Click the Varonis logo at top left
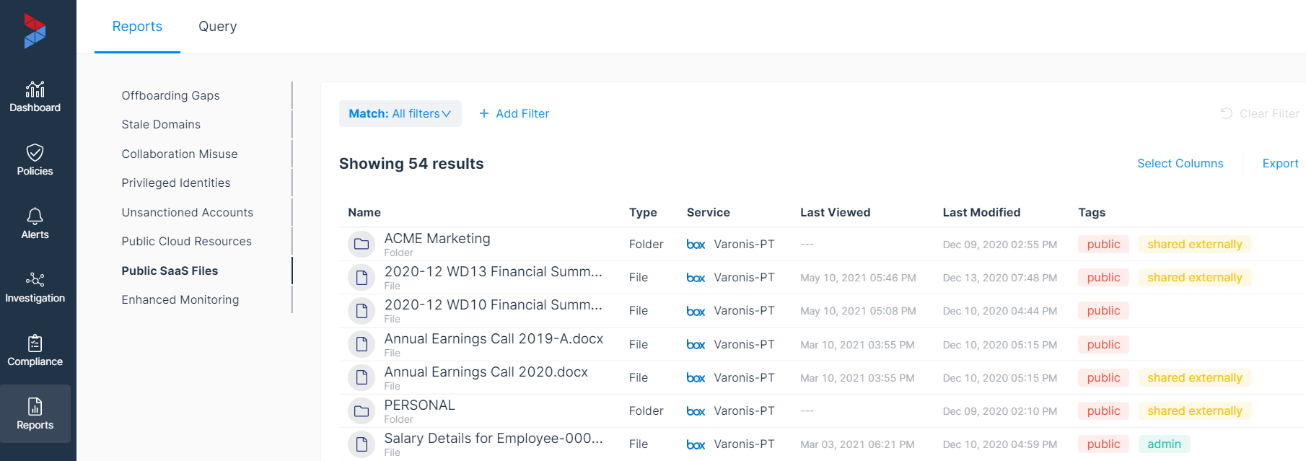 click(x=35, y=31)
